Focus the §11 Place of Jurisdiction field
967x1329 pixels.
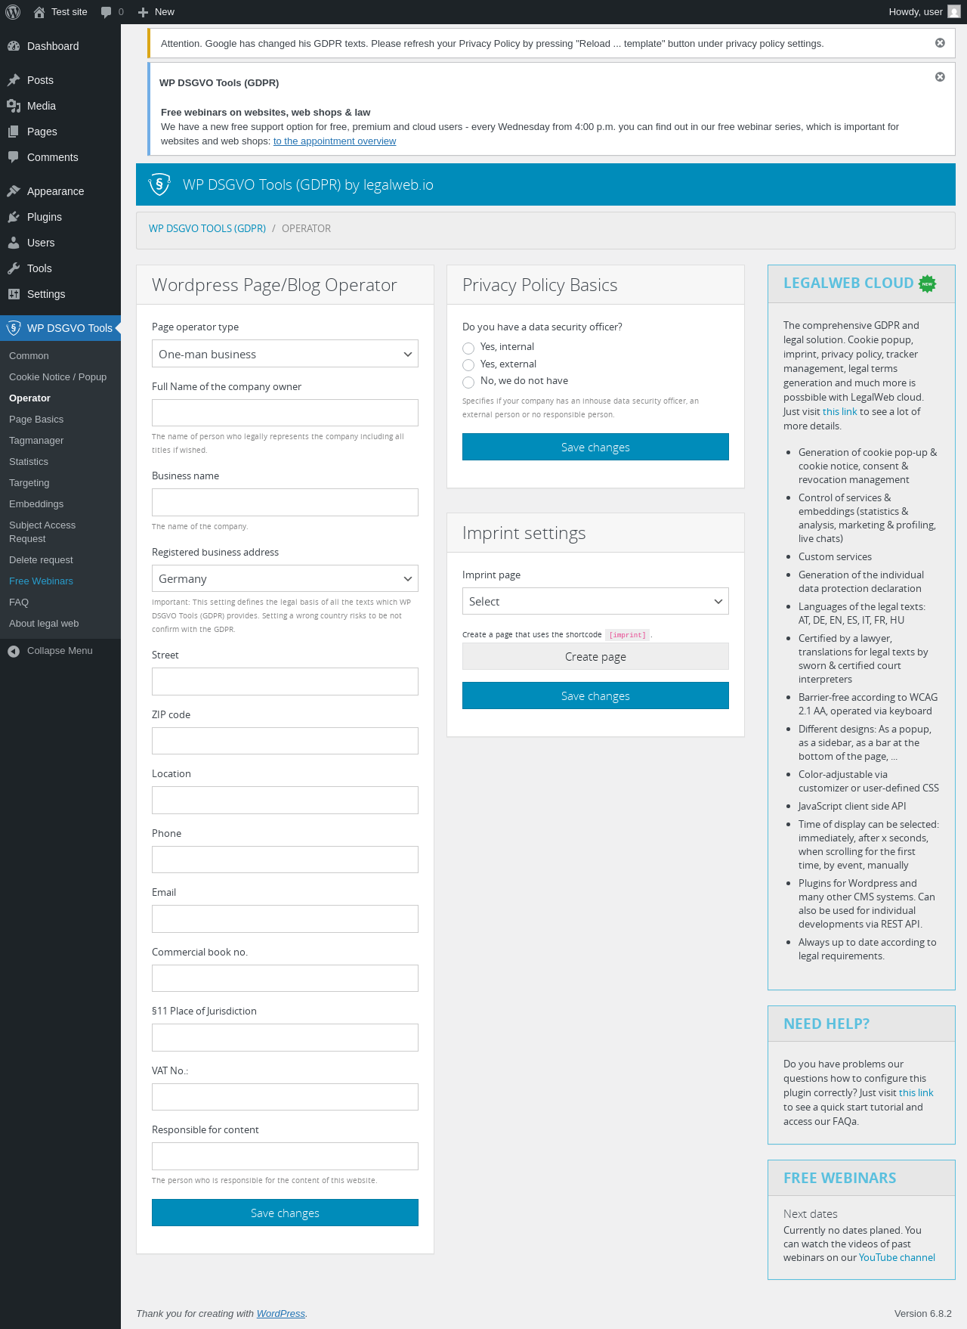tap(285, 1037)
